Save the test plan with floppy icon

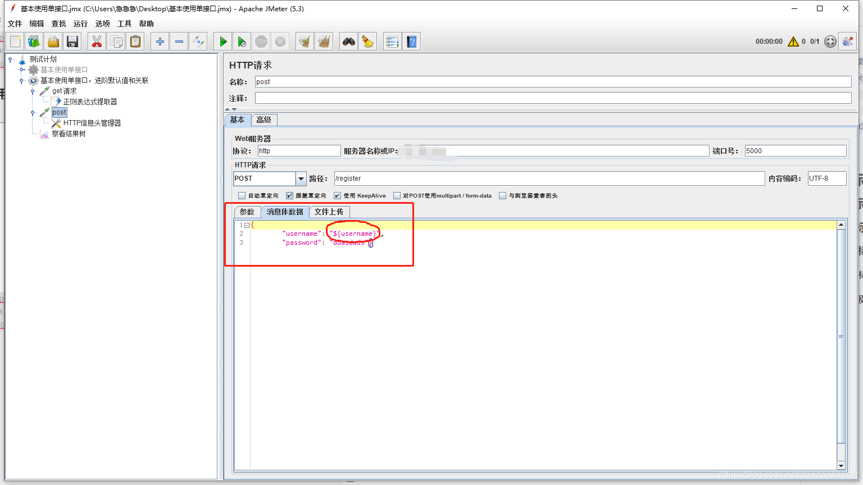click(72, 42)
